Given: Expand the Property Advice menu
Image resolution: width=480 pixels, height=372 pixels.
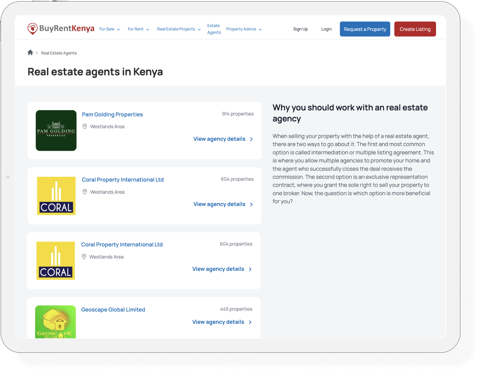Looking at the screenshot, I should click(x=244, y=29).
